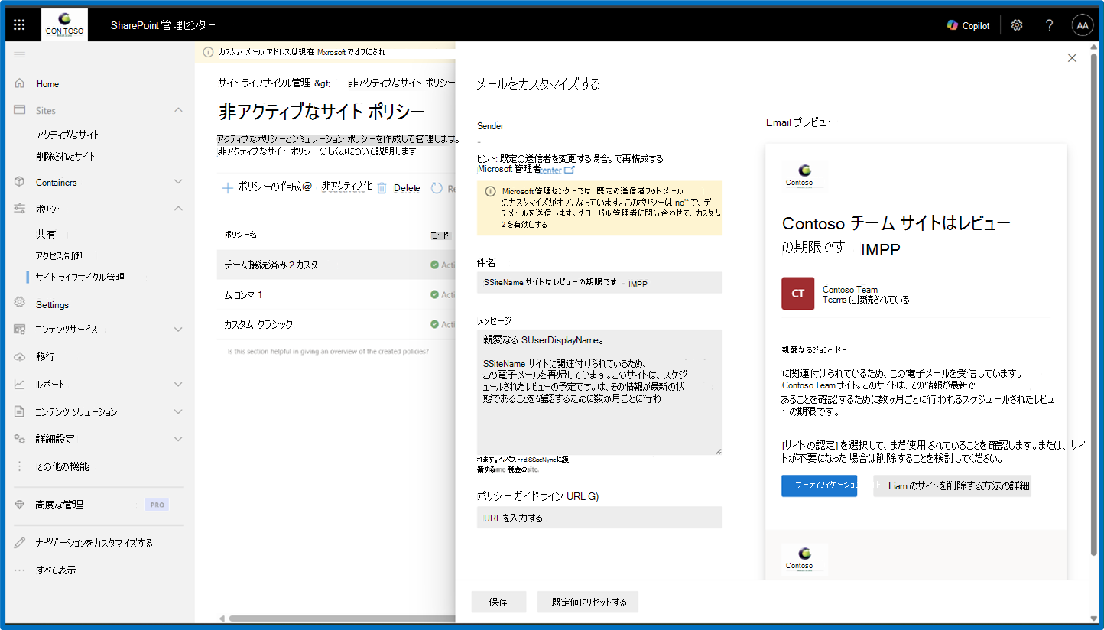This screenshot has height=630, width=1104.
Task: Expand the 詳細設定 chevron
Action: tap(178, 439)
